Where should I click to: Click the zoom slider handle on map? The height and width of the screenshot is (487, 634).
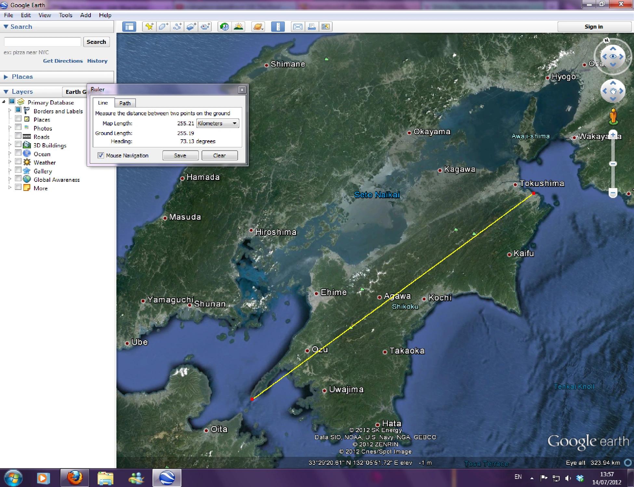pos(613,164)
